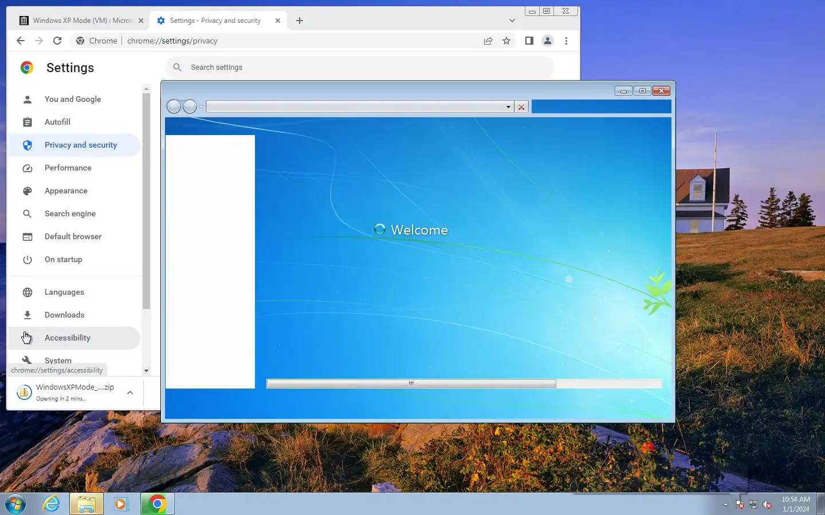
Task: Open Accessibility settings
Action: 74,338
